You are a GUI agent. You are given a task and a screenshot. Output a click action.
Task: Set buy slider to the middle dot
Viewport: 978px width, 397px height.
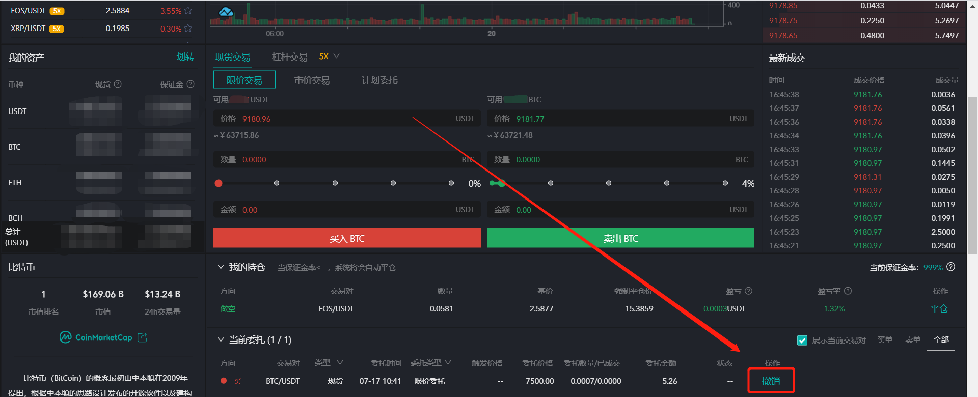(x=335, y=183)
